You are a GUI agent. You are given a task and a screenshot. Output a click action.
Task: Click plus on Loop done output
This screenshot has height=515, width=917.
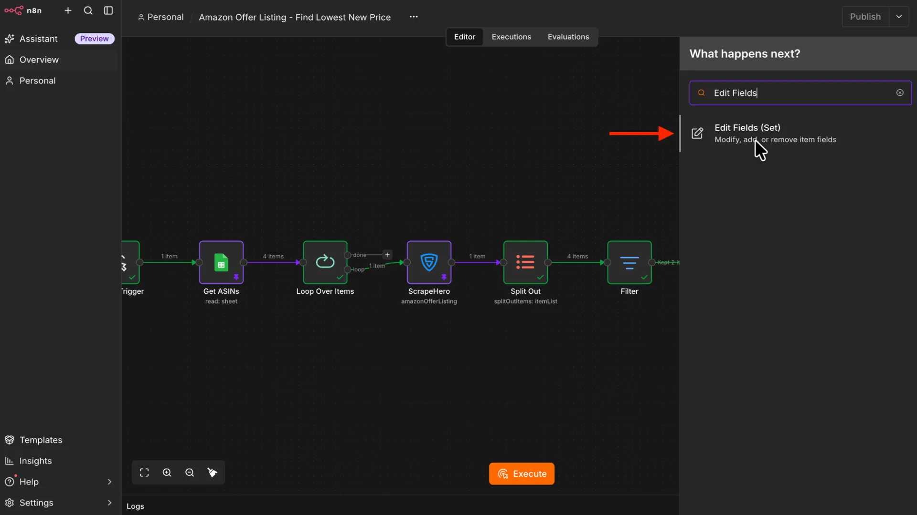387,255
